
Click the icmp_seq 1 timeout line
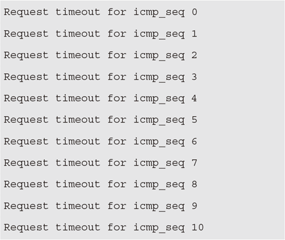coord(101,34)
